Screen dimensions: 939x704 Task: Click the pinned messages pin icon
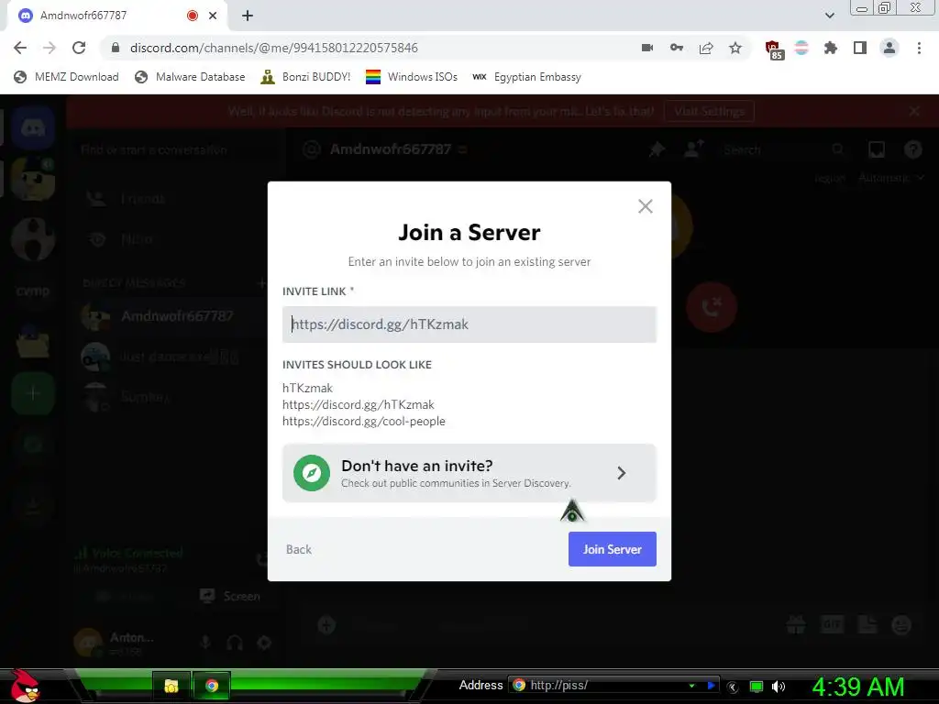(657, 149)
